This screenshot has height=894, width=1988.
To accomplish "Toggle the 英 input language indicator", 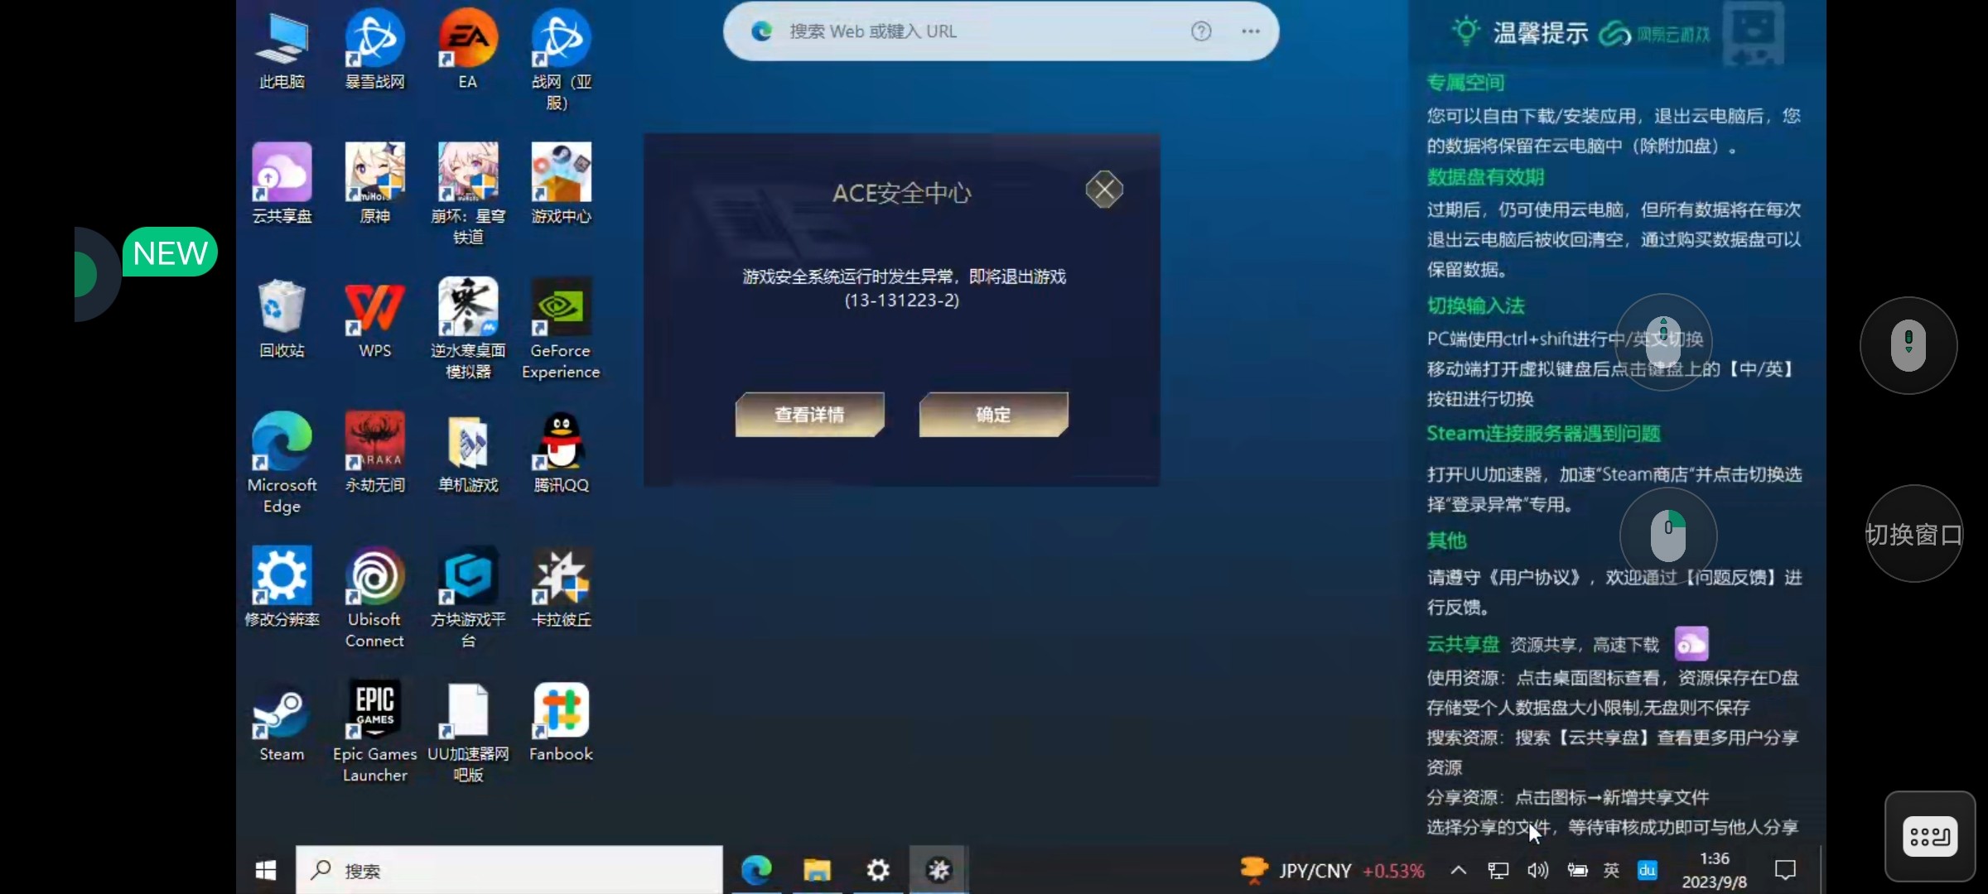I will (x=1611, y=870).
